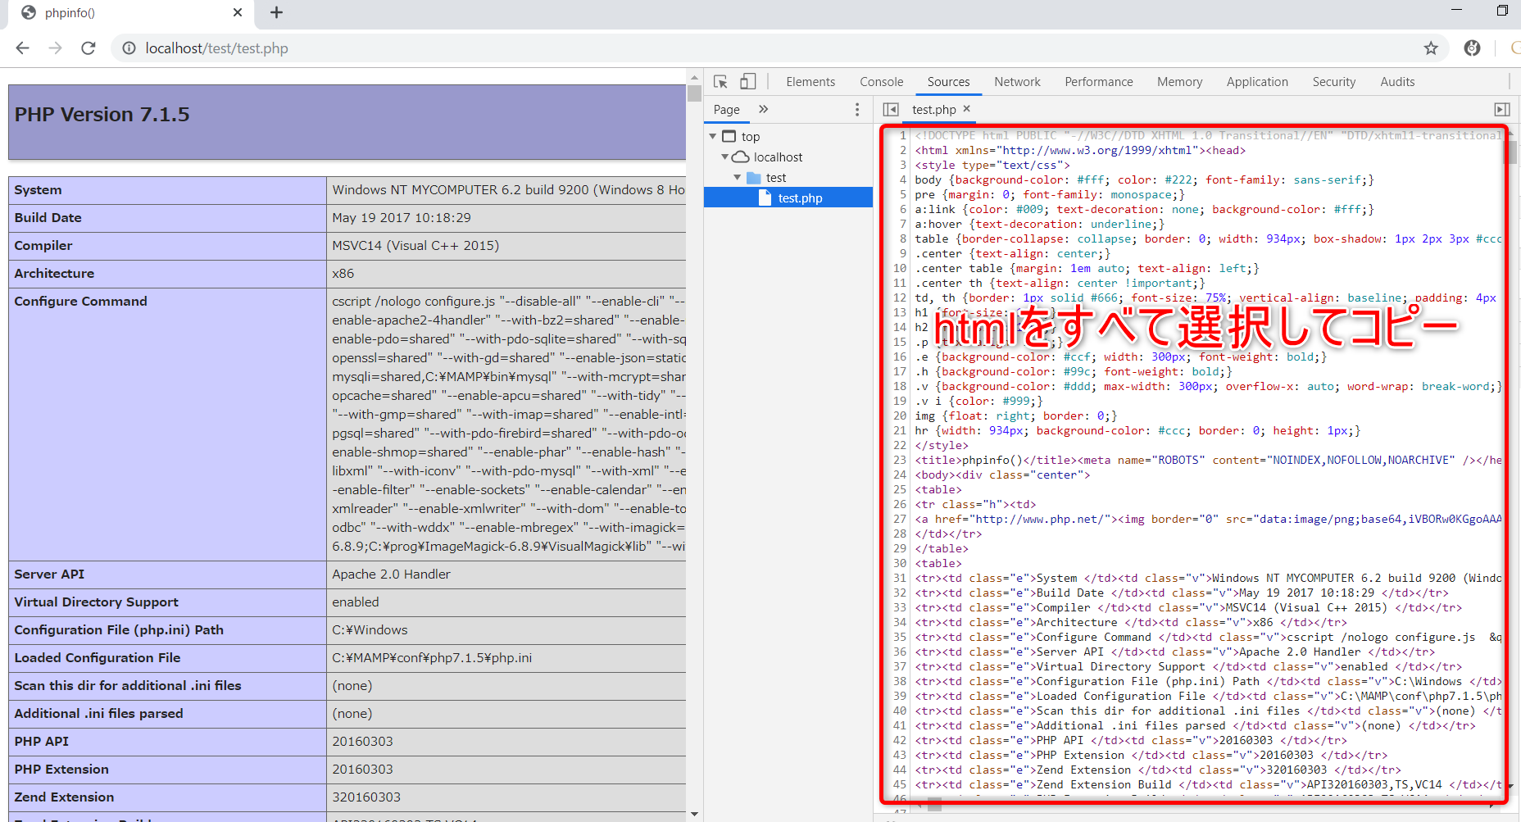Click the 'C:¥Windows' path value
Screen dimensions: 1521x822
[x=370, y=630]
